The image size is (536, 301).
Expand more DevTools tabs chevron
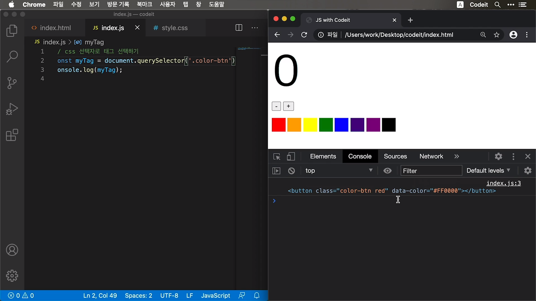[456, 157]
